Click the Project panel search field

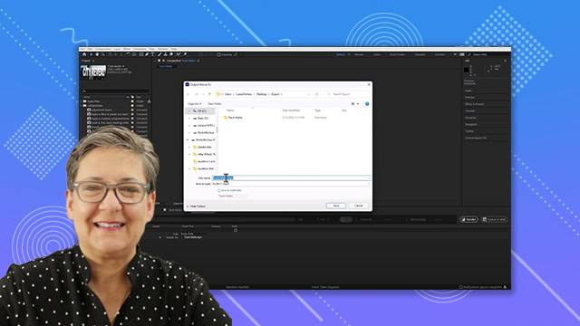click(115, 91)
